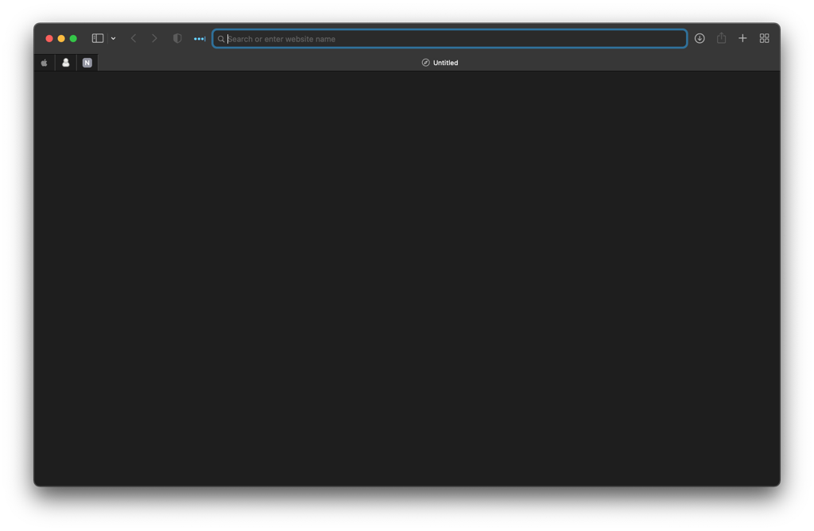Share the current page
Viewport: 814px width, 531px height.
(x=721, y=37)
